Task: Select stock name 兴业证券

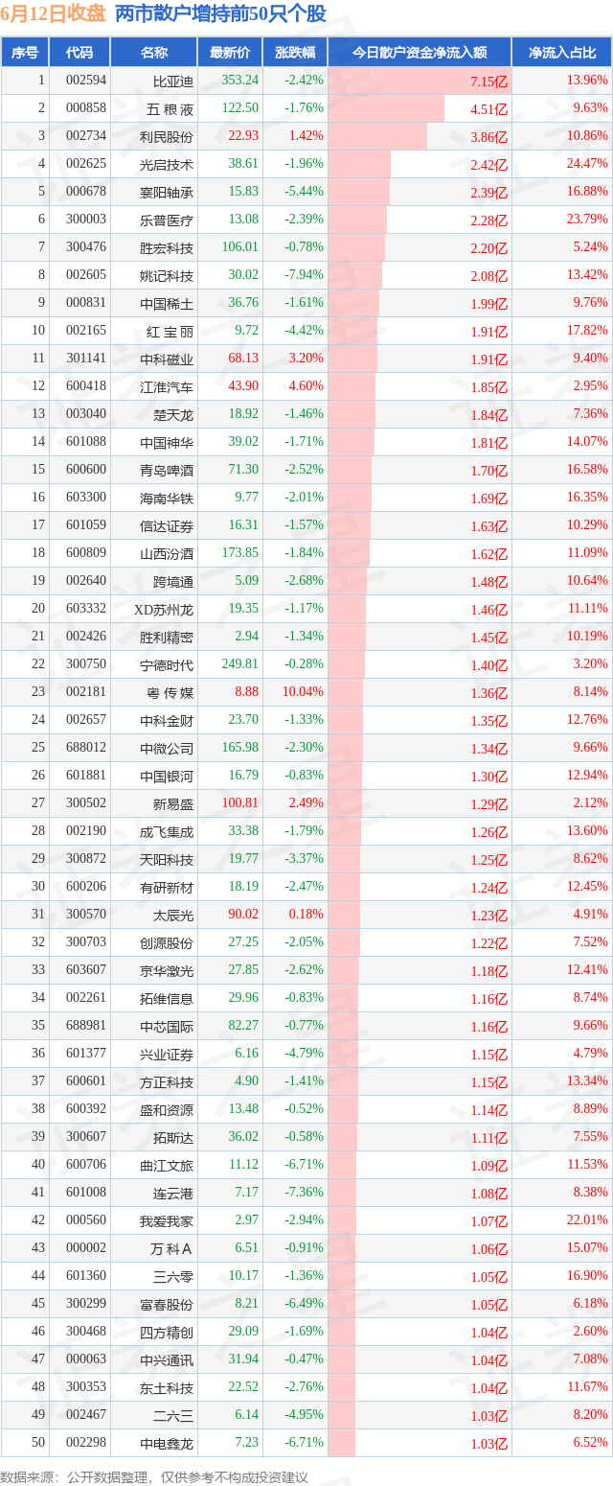Action: click(x=167, y=1054)
